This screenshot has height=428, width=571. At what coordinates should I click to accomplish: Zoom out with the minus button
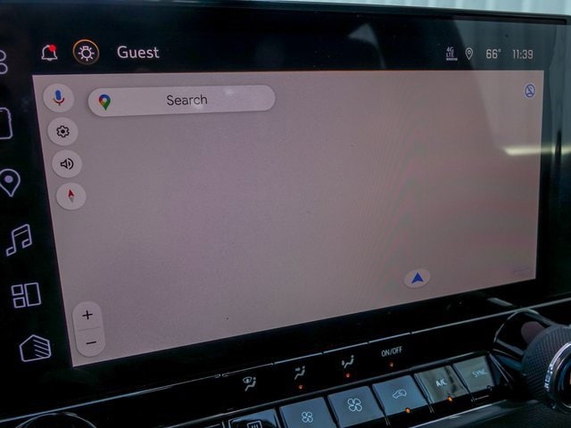tap(90, 342)
